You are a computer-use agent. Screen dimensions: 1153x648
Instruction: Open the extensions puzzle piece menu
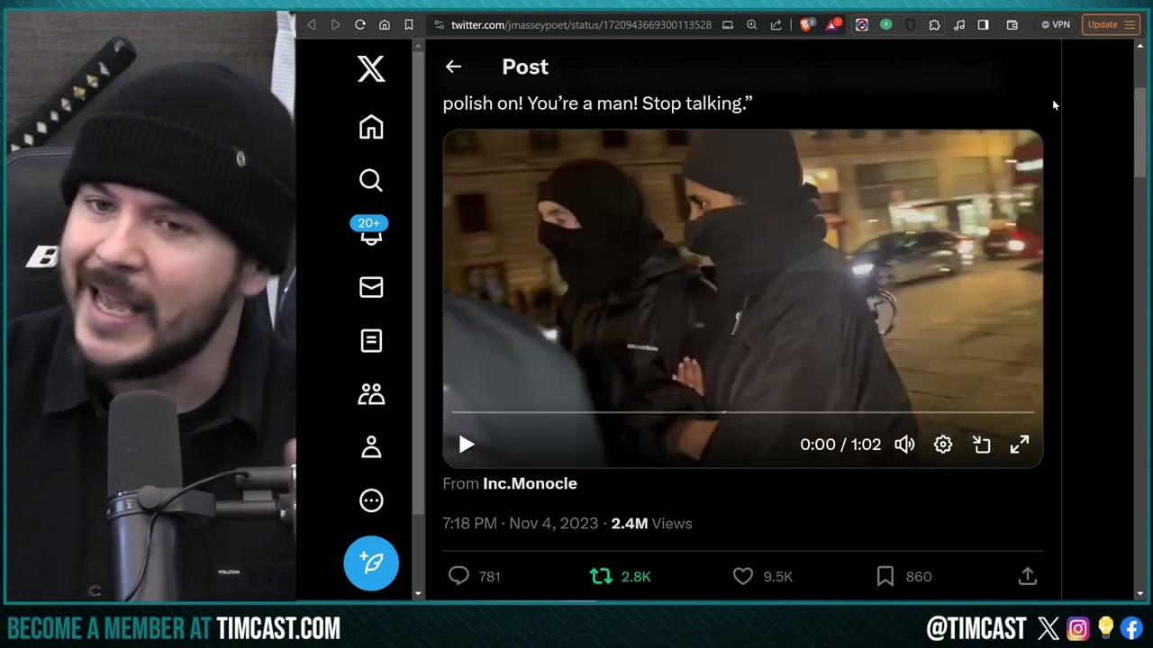[x=934, y=25]
